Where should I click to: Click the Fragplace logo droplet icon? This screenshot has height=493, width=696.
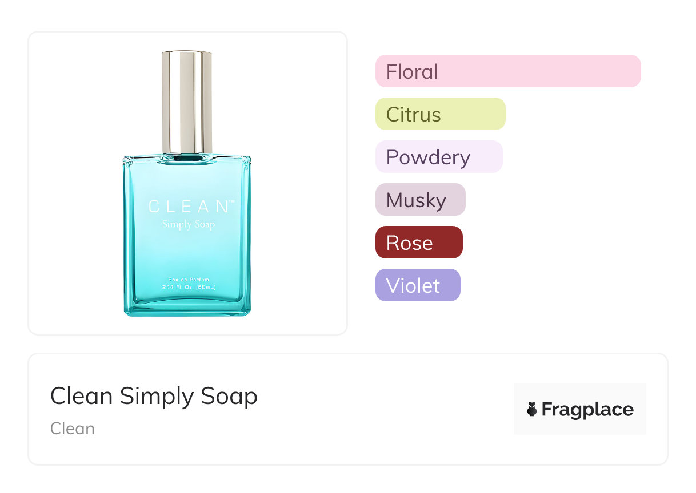[532, 409]
